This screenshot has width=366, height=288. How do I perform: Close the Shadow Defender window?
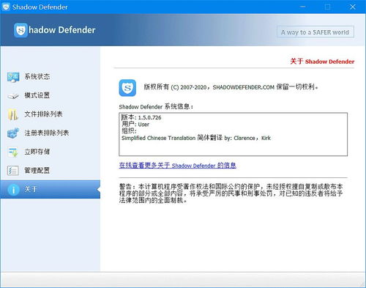[x=353, y=7]
